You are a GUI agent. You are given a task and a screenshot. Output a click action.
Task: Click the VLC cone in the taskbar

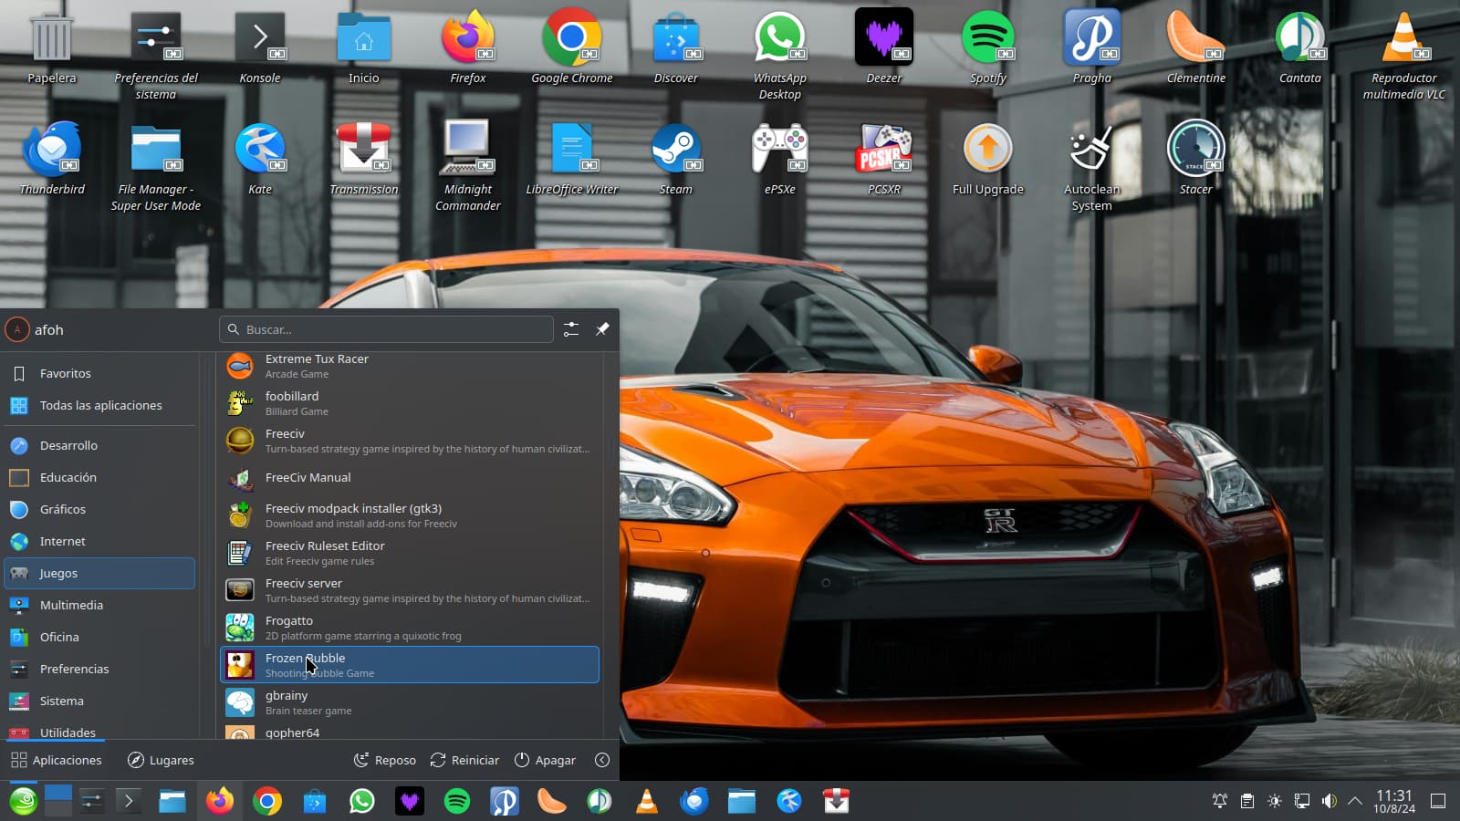(647, 802)
